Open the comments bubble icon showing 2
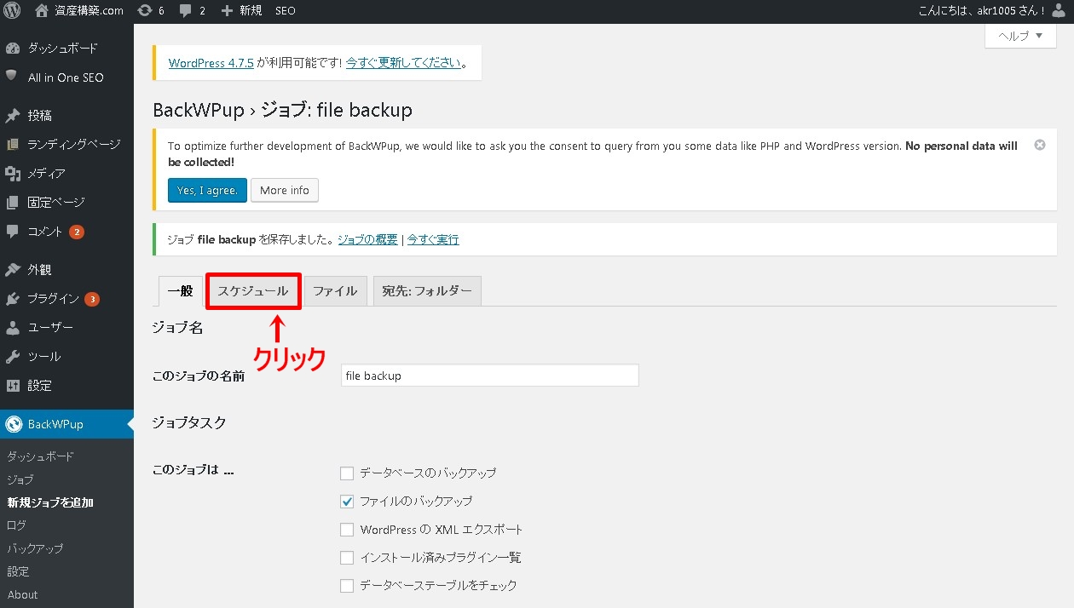This screenshot has height=608, width=1074. [185, 11]
